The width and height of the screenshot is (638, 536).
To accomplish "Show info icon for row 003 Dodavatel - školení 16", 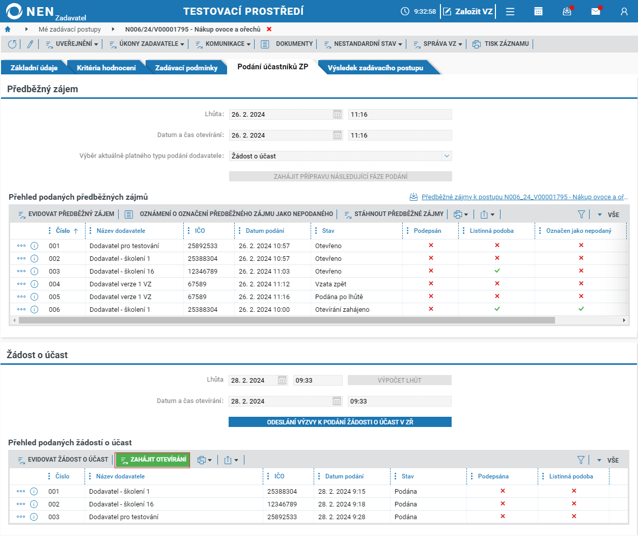I will point(35,271).
